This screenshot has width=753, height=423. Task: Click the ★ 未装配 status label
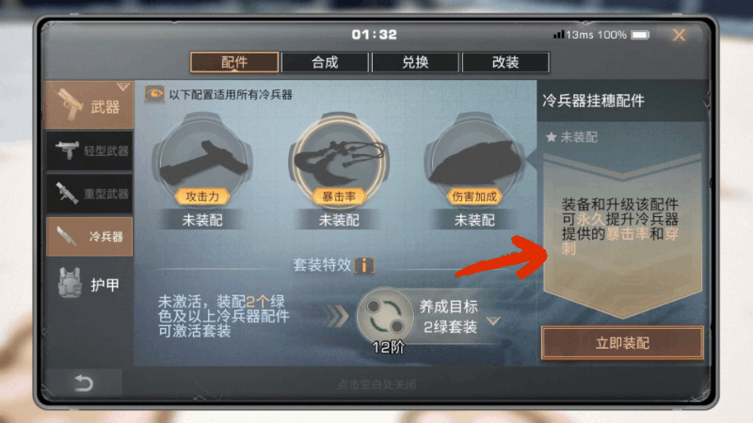tap(571, 137)
